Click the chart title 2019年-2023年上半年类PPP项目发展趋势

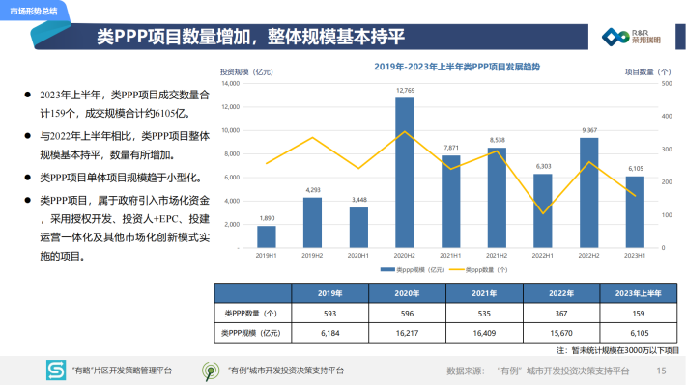pyautogui.click(x=457, y=67)
